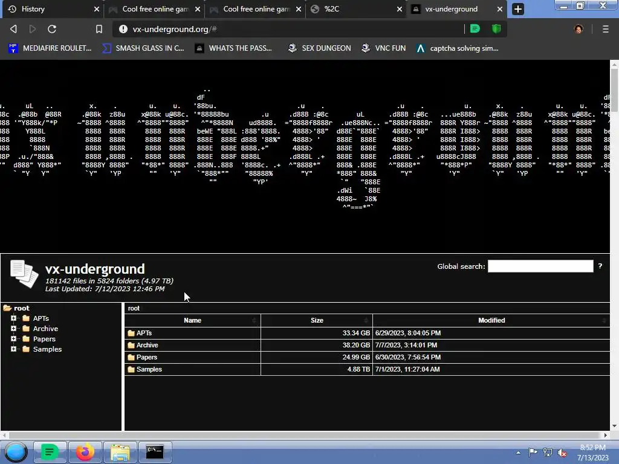Sort by the Modified column header
Image resolution: width=619 pixels, height=464 pixels.
[491, 320]
